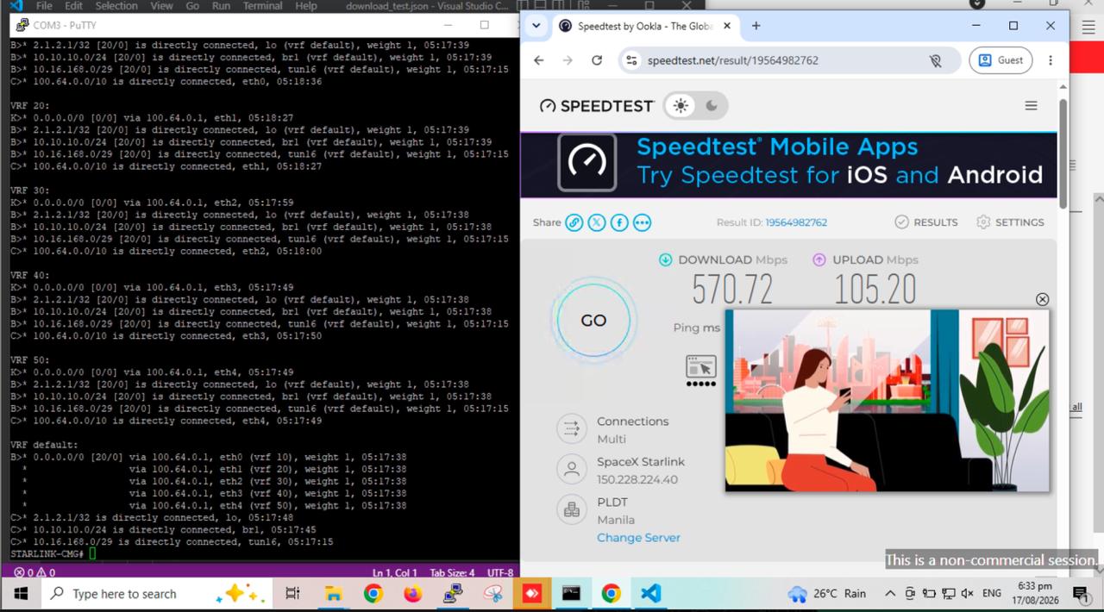
Task: Change file encoding via UTF-8 status item
Action: (500, 572)
